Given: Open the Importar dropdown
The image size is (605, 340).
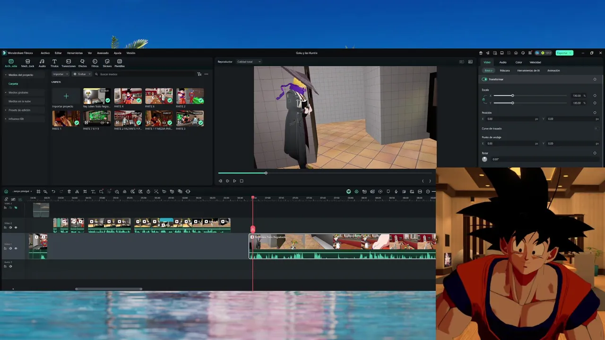Looking at the screenshot, I should [60, 74].
